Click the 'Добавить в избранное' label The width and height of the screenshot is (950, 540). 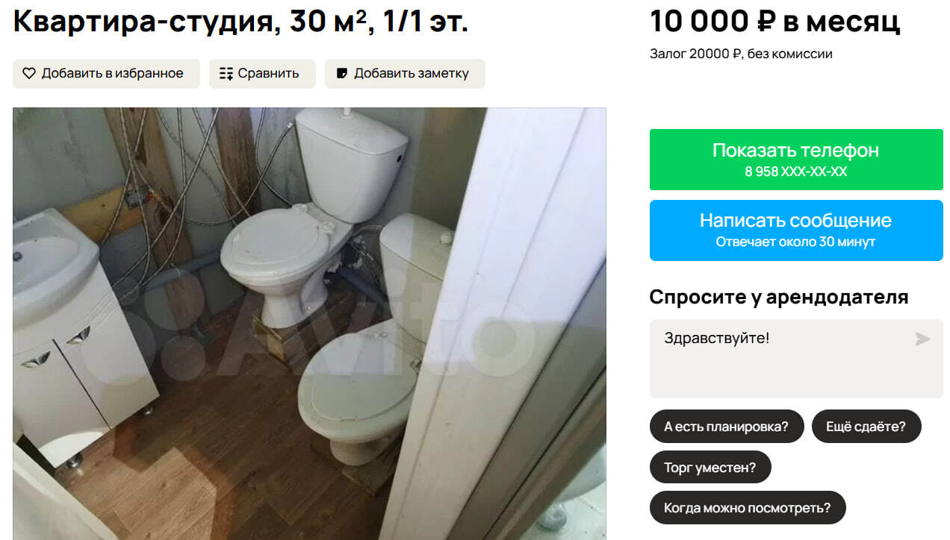tap(112, 73)
